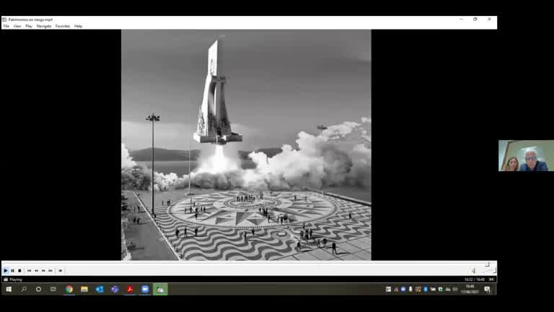The height and width of the screenshot is (312, 554).
Task: Click the webcam thumbnail of the two participants
Action: click(526, 156)
